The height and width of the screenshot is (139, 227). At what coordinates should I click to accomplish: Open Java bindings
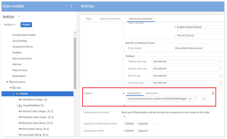tap(20, 41)
